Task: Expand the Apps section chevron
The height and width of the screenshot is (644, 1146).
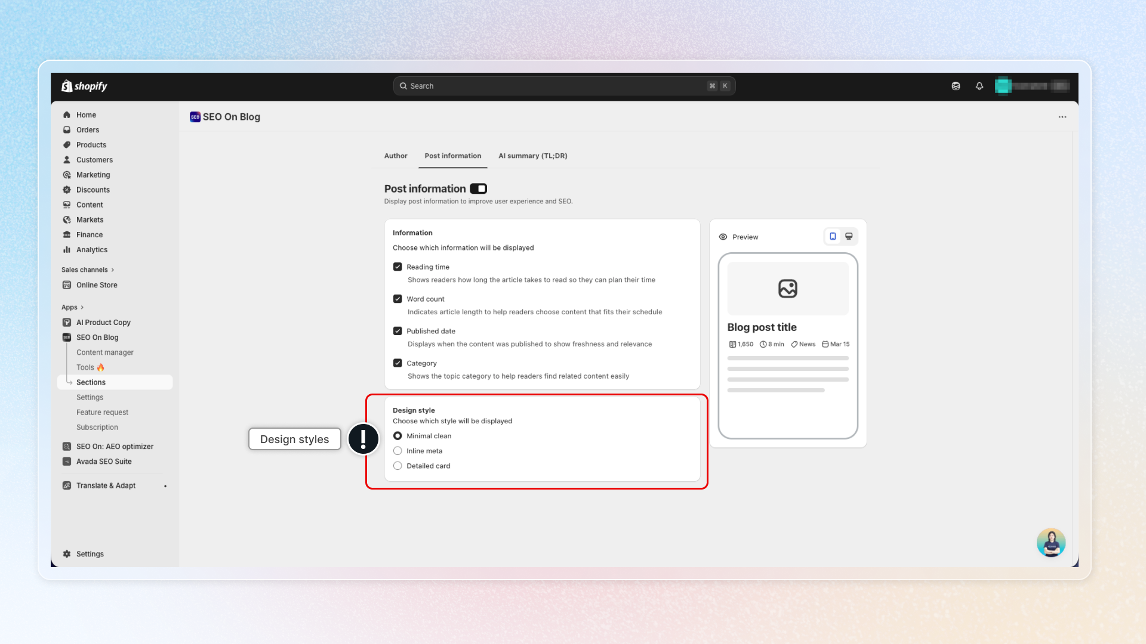Action: point(82,308)
